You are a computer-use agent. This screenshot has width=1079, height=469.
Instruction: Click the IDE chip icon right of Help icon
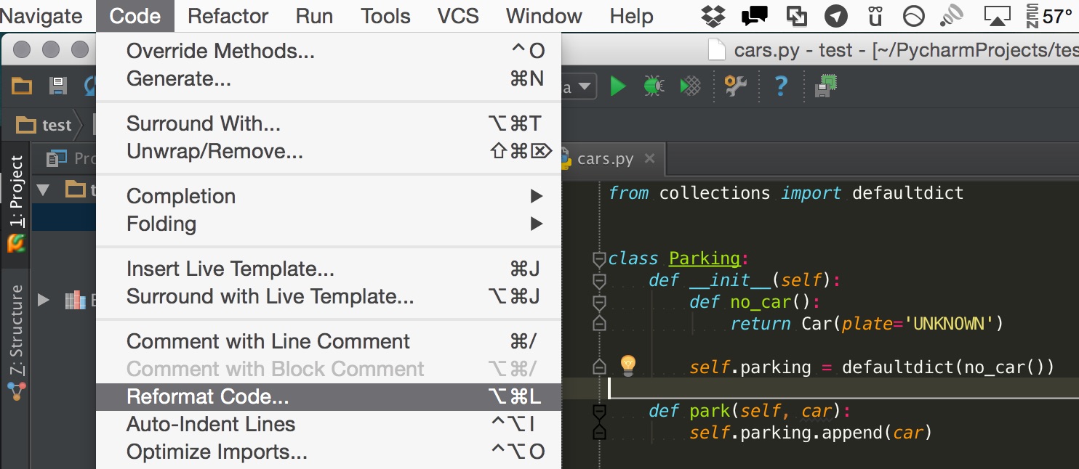click(826, 86)
